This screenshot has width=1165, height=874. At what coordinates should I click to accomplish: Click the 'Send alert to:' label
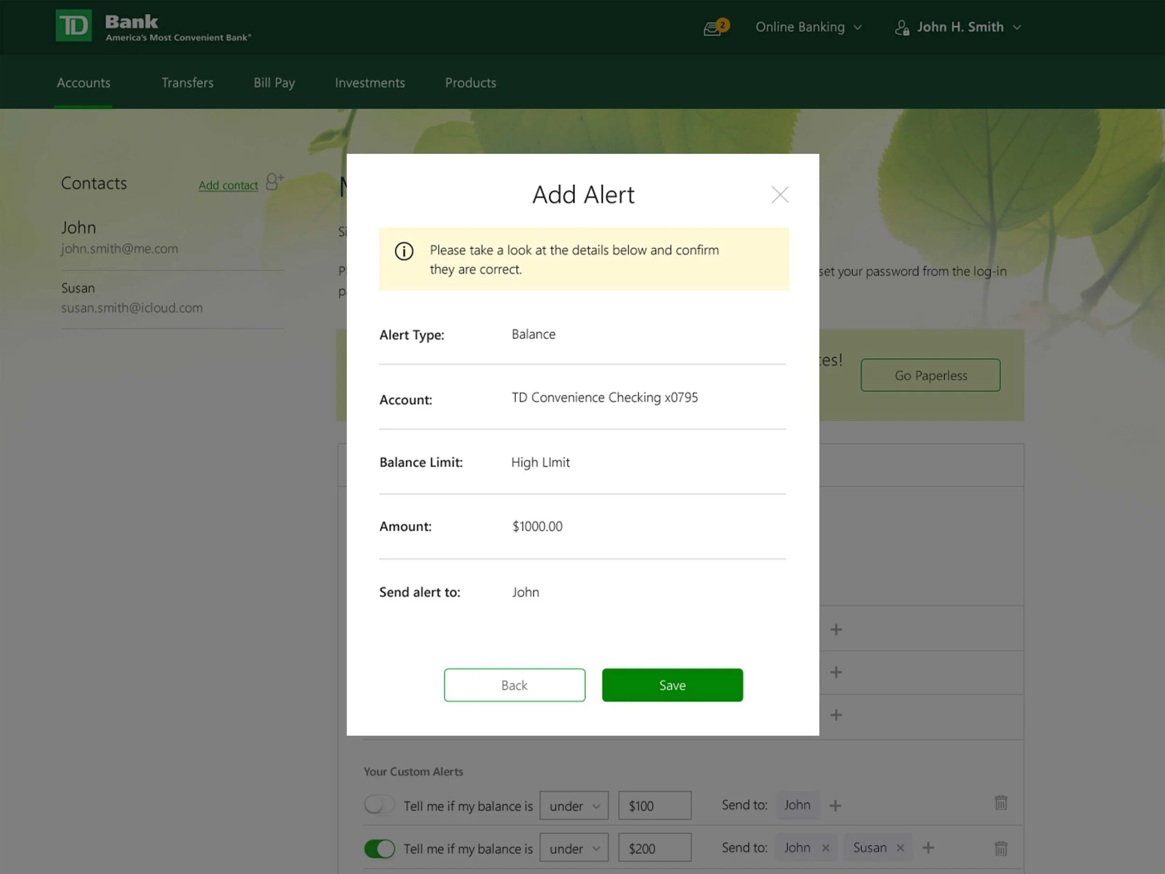point(420,592)
